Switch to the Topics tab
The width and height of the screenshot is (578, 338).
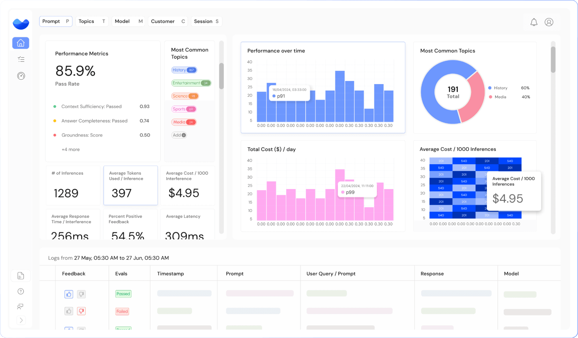pos(92,21)
